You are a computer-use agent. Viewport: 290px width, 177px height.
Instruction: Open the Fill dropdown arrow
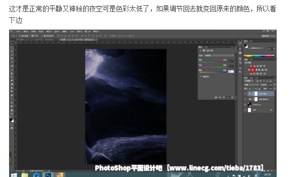[x=274, y=89]
